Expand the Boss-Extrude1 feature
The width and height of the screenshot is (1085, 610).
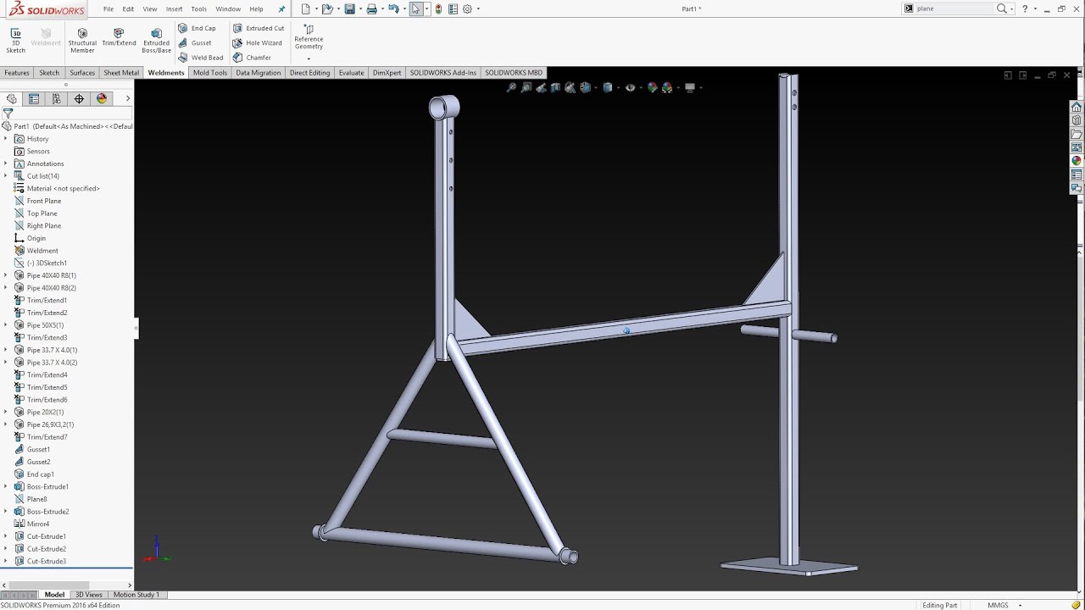click(6, 486)
